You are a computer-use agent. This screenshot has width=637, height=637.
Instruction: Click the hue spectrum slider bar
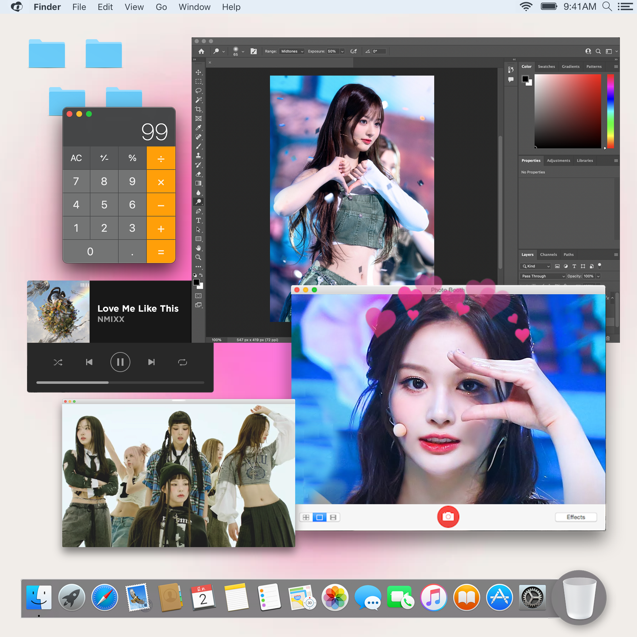pos(610,111)
